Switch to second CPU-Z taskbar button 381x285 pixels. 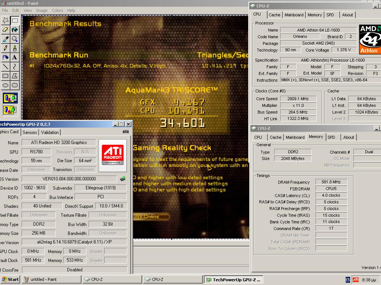point(173,279)
